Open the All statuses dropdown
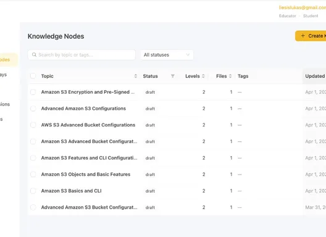This screenshot has width=326, height=237. [x=167, y=55]
